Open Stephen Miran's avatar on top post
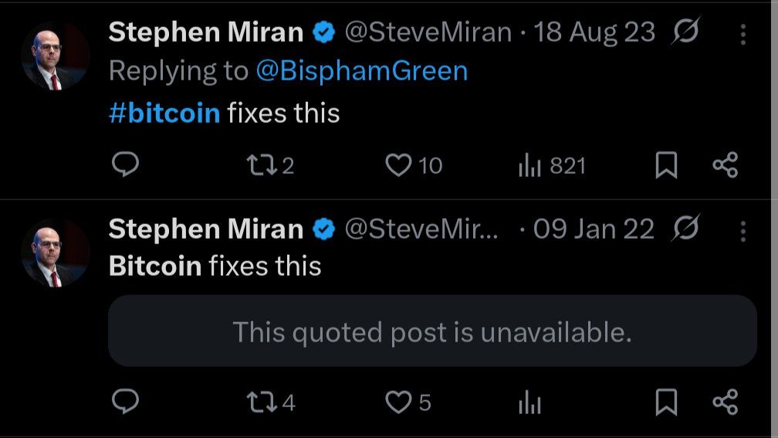This screenshot has width=778, height=438. tap(54, 56)
